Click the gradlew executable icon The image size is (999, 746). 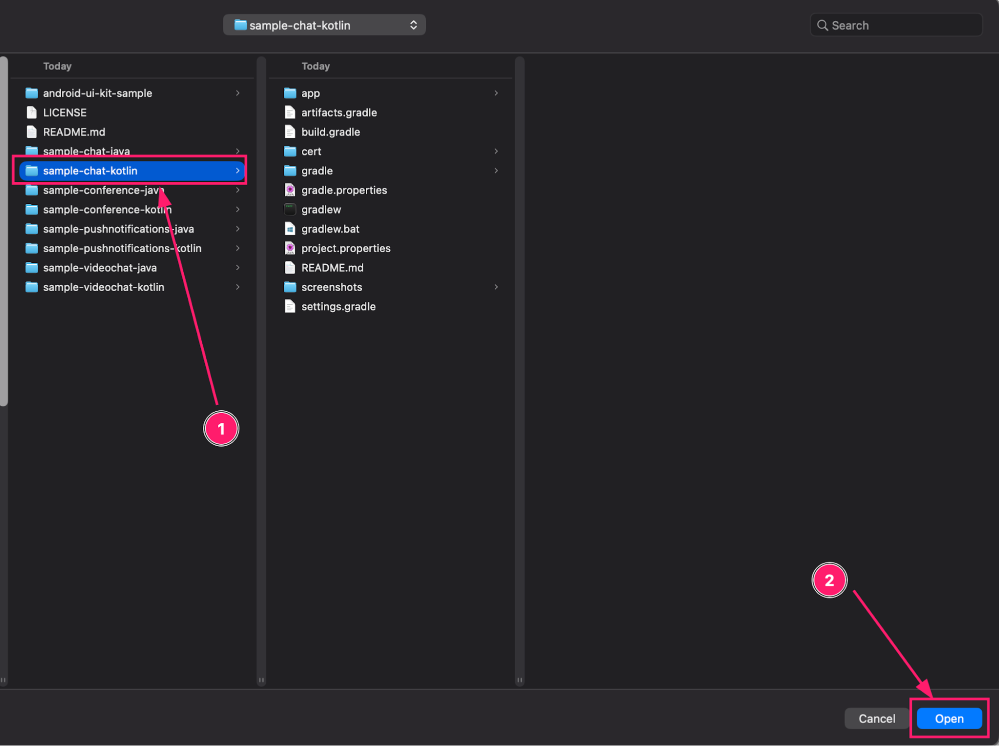click(x=290, y=210)
